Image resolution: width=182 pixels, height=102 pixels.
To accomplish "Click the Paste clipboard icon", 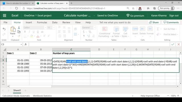I will pos(13,29).
